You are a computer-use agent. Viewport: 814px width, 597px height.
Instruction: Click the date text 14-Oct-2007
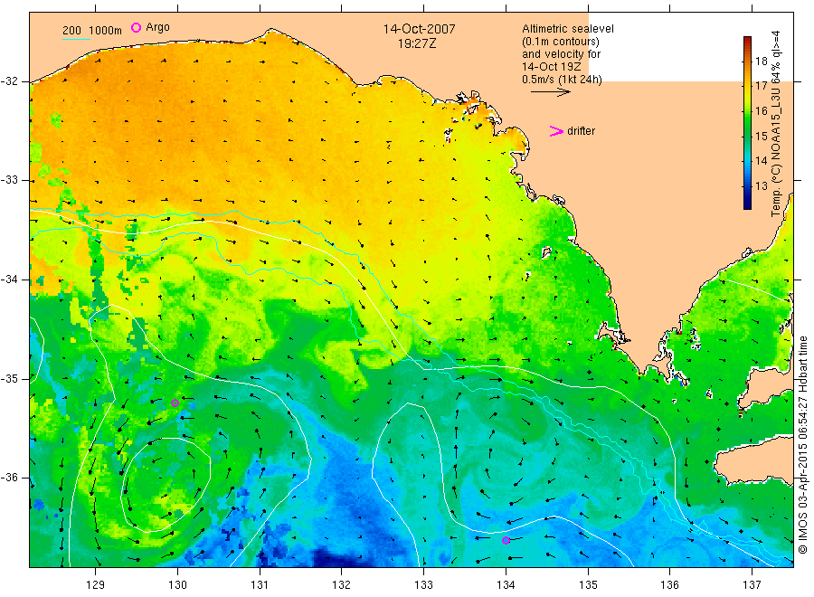(x=419, y=29)
